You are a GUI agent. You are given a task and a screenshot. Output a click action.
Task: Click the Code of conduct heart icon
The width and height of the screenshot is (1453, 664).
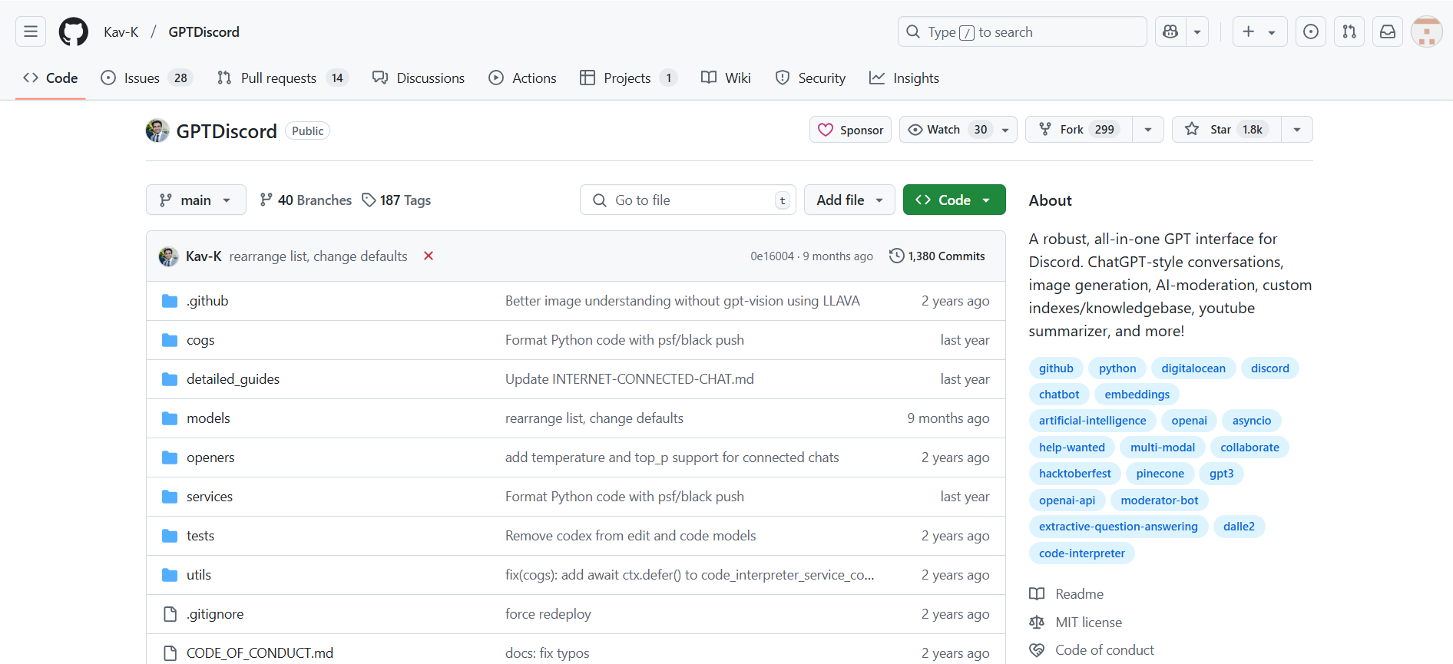tap(1037, 650)
